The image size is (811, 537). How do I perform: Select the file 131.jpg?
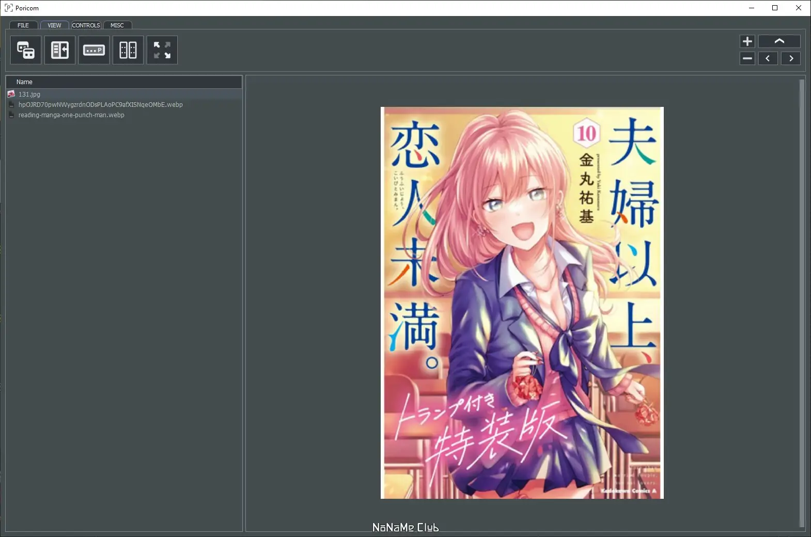pos(124,94)
